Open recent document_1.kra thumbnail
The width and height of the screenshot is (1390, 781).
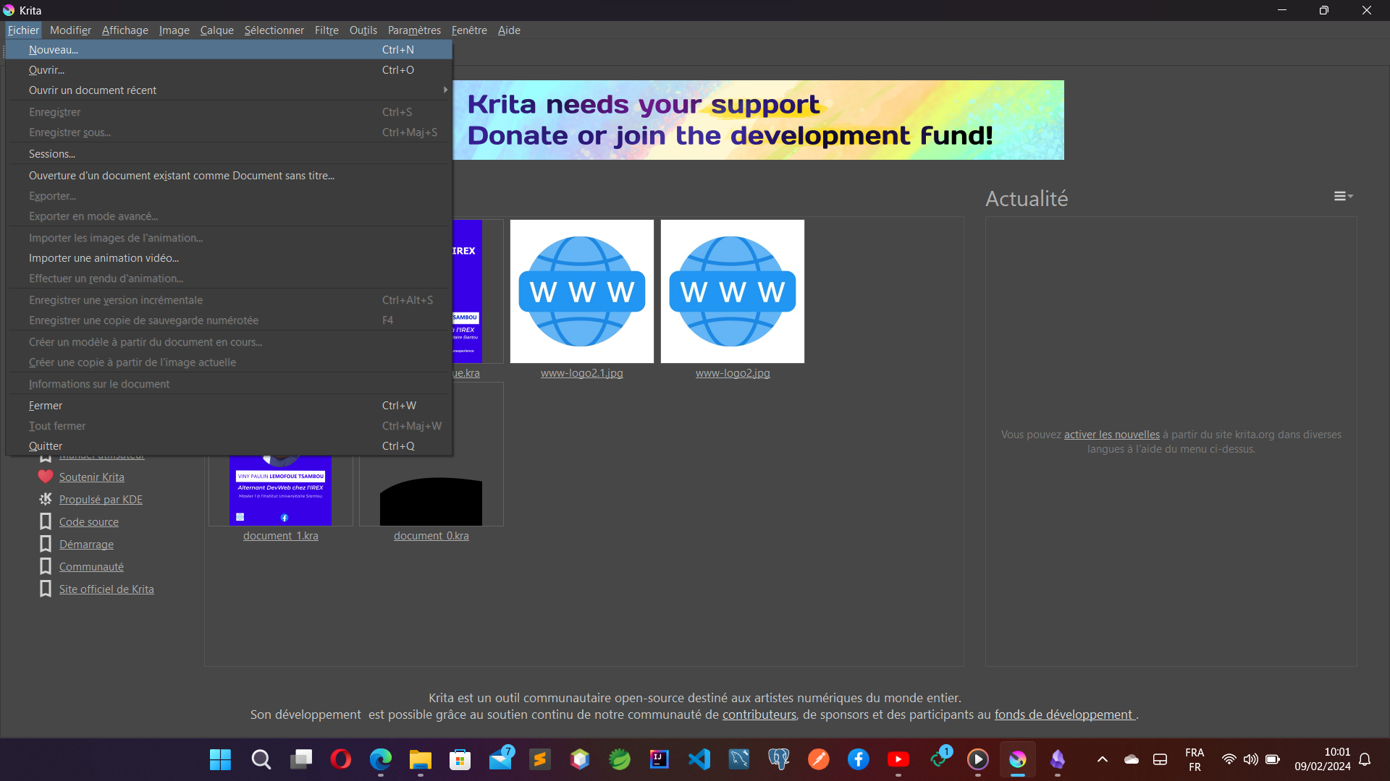click(x=281, y=490)
